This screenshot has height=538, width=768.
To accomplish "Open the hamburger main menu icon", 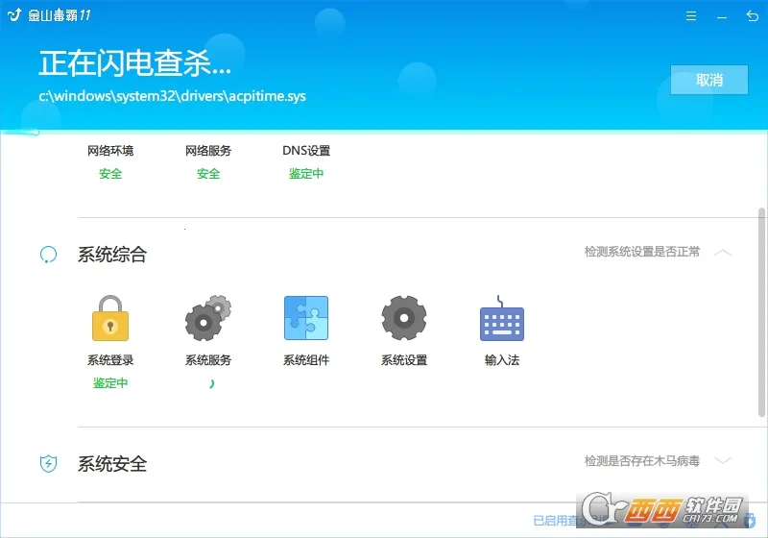I will coord(691,16).
